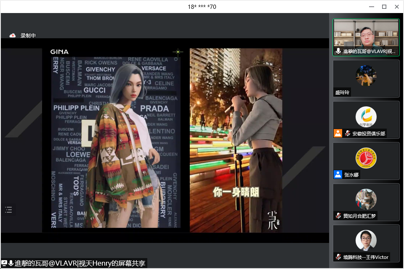Image resolution: width=404 pixels, height=269 pixels.
Task: Click the microphone icon in the screen-share label
Action: (11, 264)
